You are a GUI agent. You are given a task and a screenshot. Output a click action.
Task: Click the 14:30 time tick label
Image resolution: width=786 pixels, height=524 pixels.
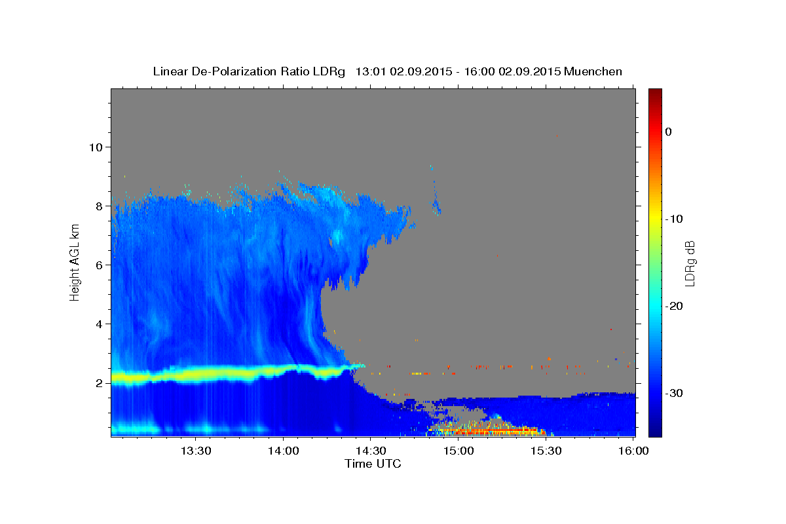coord(371,451)
